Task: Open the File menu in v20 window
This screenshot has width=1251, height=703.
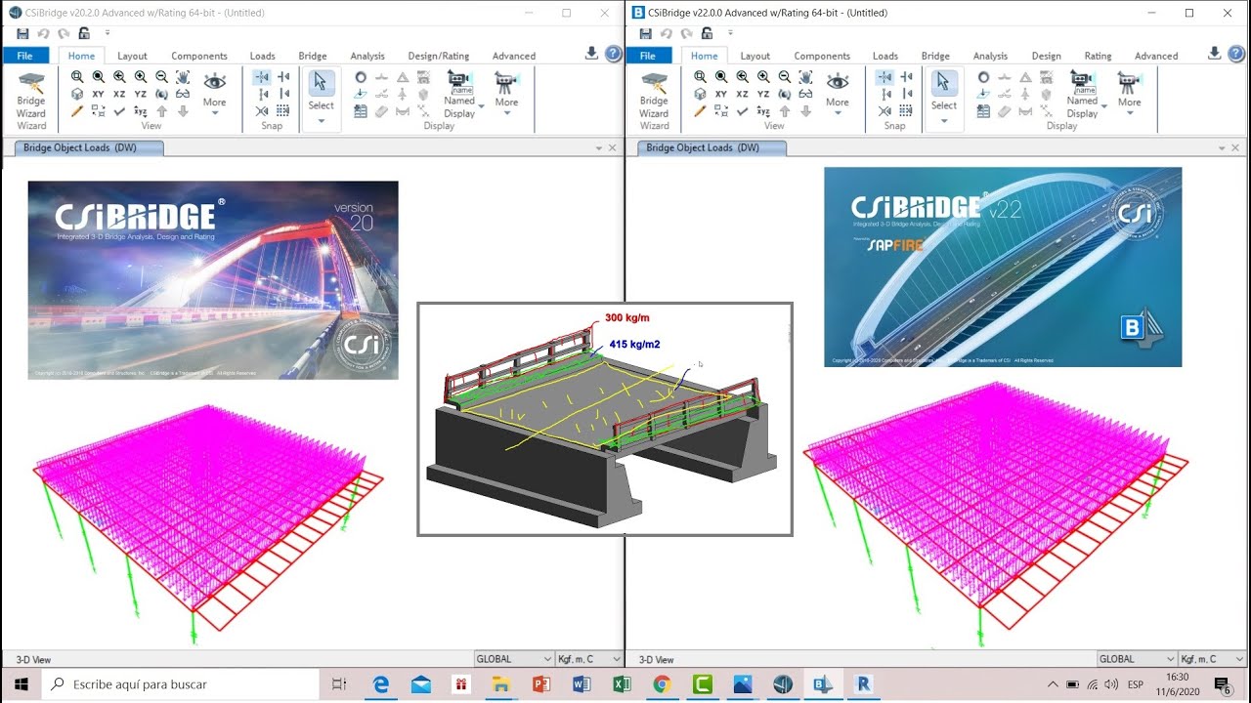Action: (24, 56)
